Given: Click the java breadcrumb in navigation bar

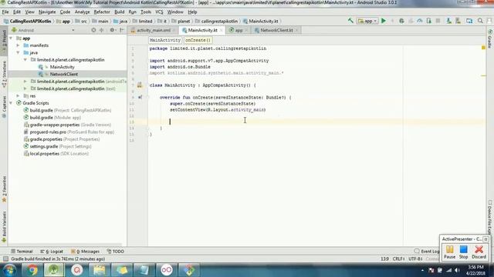Looking at the screenshot, I should pyautogui.click(x=120, y=21).
